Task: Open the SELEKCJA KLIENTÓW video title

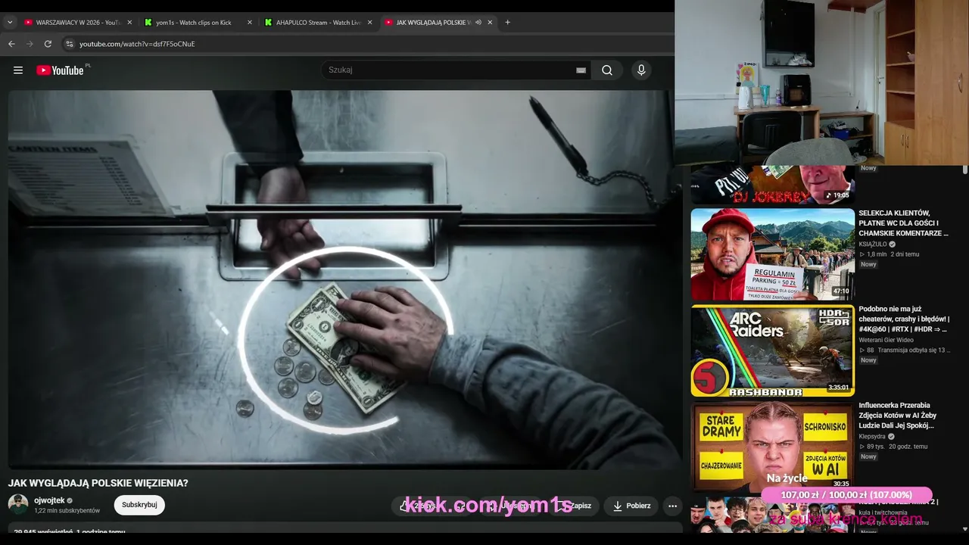Action: 903,223
